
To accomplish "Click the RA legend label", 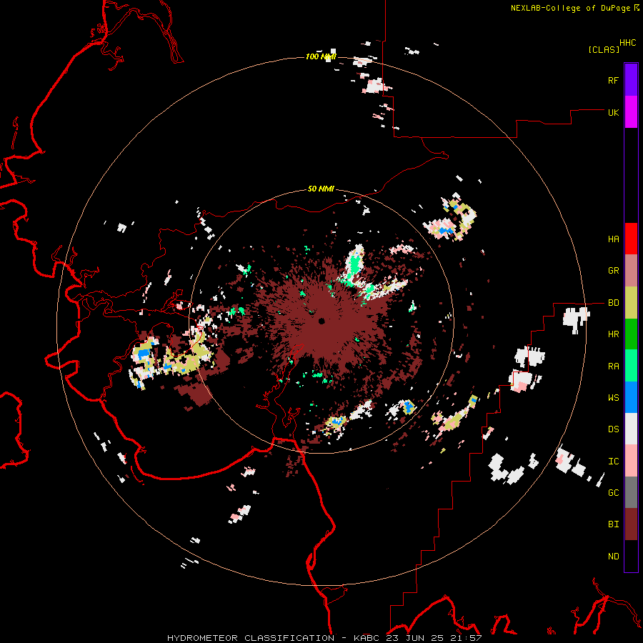I will point(613,367).
